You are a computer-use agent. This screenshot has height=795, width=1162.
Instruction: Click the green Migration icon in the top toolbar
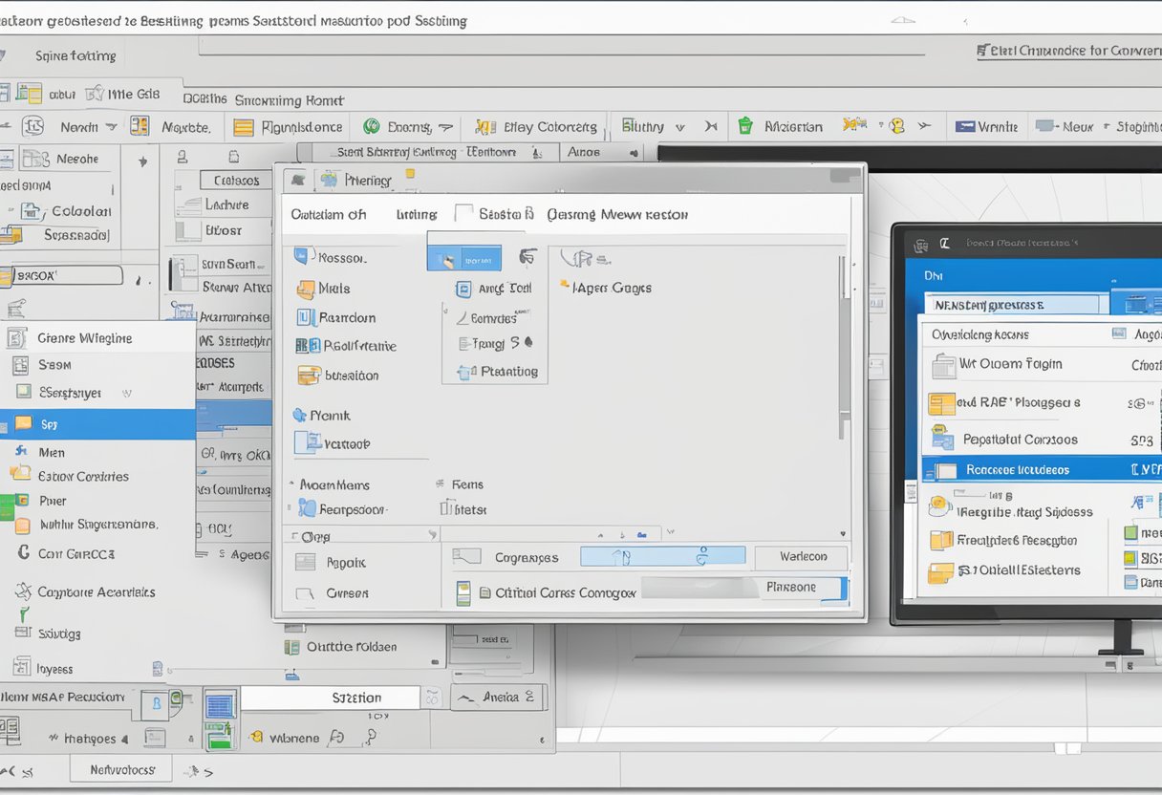744,125
